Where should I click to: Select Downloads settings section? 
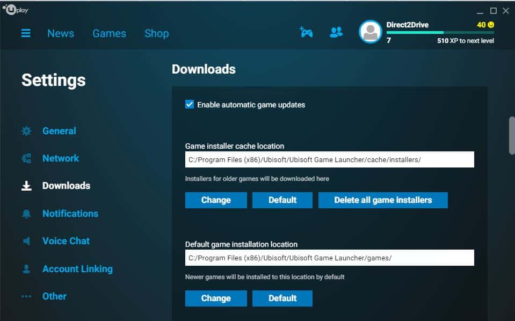[67, 186]
